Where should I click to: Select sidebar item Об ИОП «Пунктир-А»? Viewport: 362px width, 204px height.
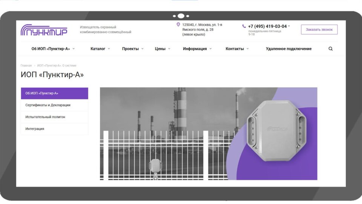coord(54,93)
